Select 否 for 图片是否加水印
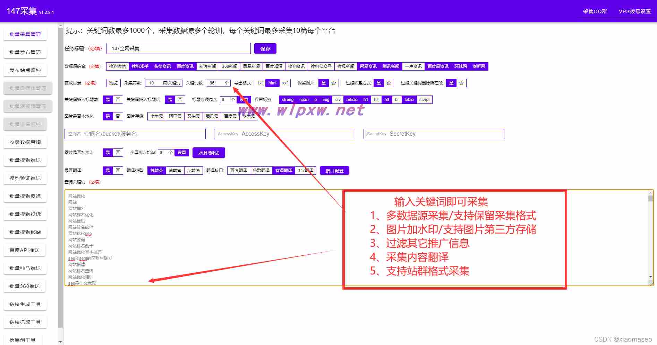657x345 pixels. pos(118,153)
